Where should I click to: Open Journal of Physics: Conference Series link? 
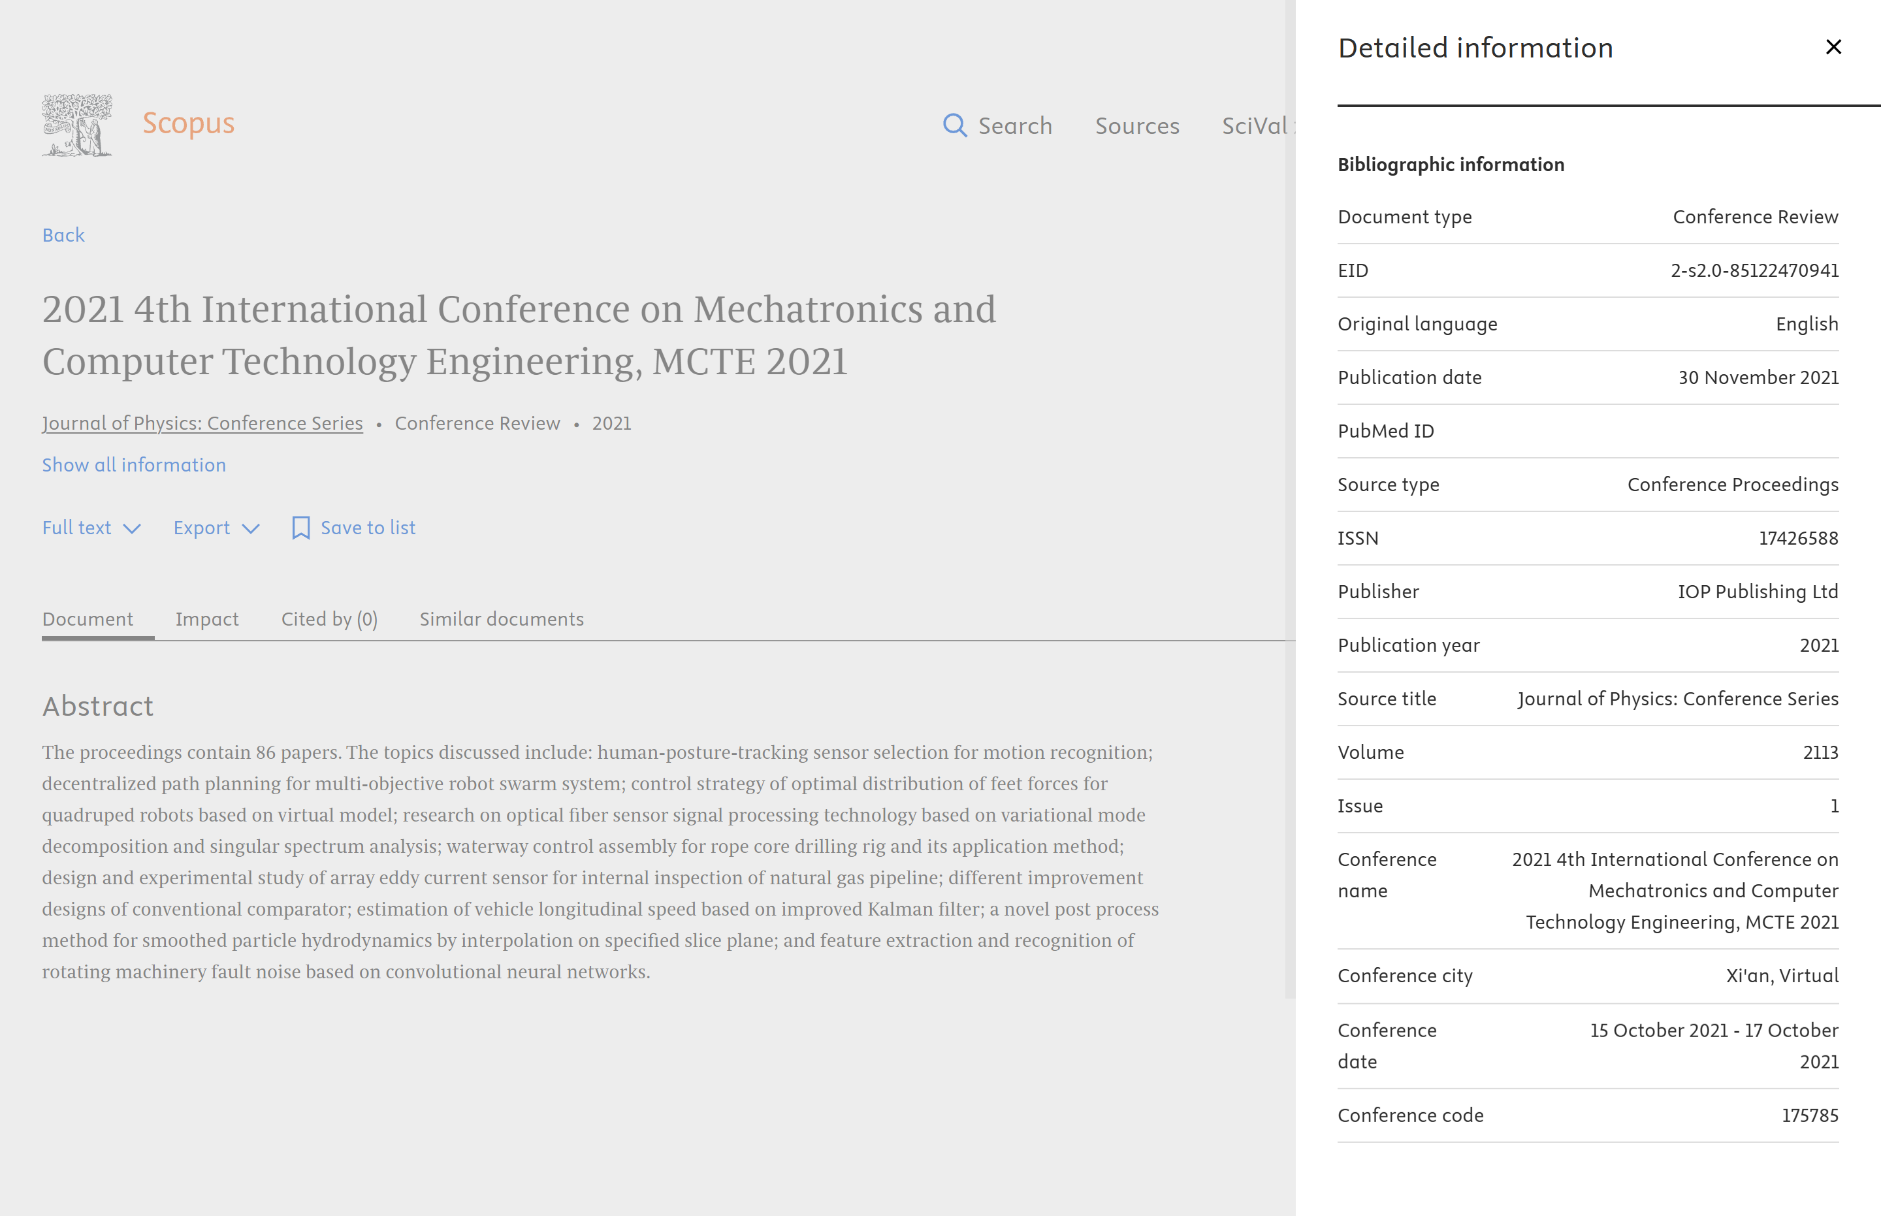(x=202, y=423)
